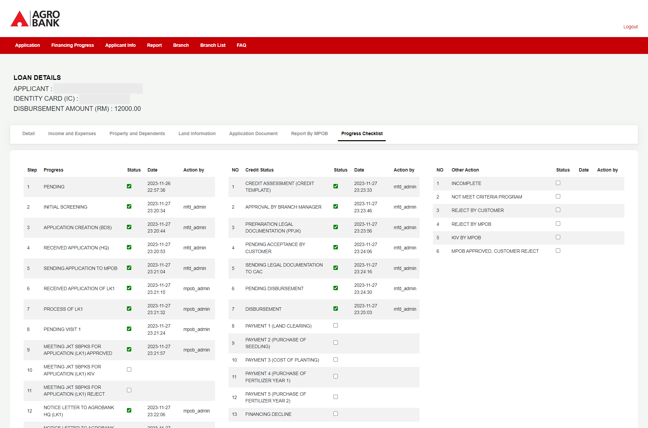648x428 pixels.
Task: Switch to Report By MPOB tab
Action: click(x=309, y=133)
